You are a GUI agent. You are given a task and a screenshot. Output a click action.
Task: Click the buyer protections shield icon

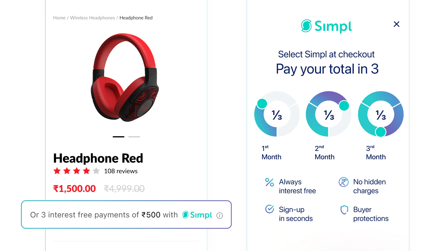(x=344, y=210)
